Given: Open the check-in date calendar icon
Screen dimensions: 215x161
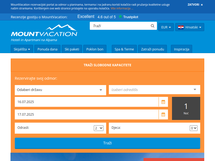Looking at the screenshot, I should [163, 102].
